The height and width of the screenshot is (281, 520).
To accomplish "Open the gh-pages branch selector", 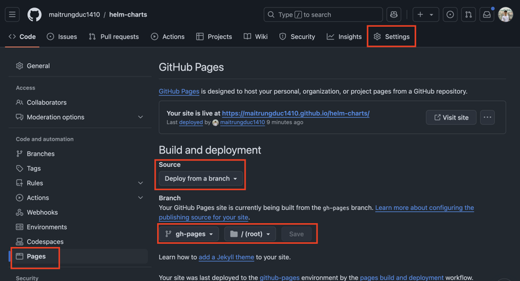I will pyautogui.click(x=189, y=234).
